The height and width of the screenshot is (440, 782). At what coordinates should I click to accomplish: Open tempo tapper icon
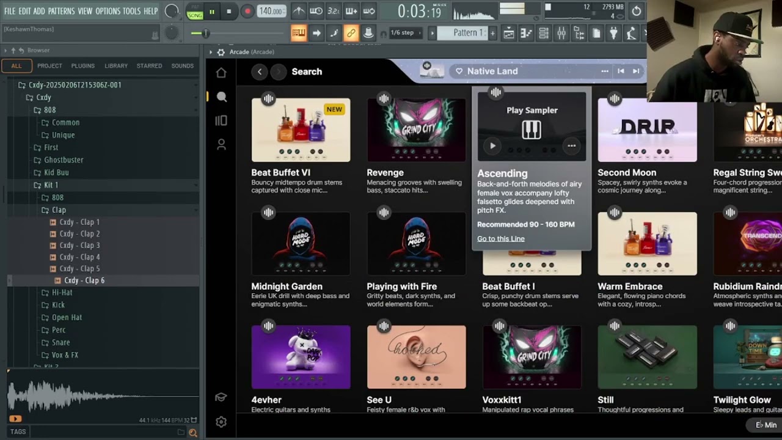click(x=632, y=33)
